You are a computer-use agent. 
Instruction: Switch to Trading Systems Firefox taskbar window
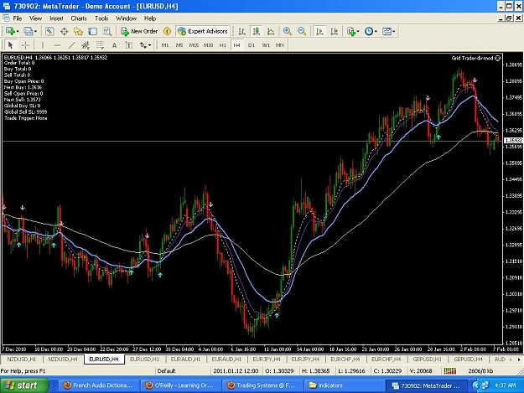pyautogui.click(x=262, y=385)
